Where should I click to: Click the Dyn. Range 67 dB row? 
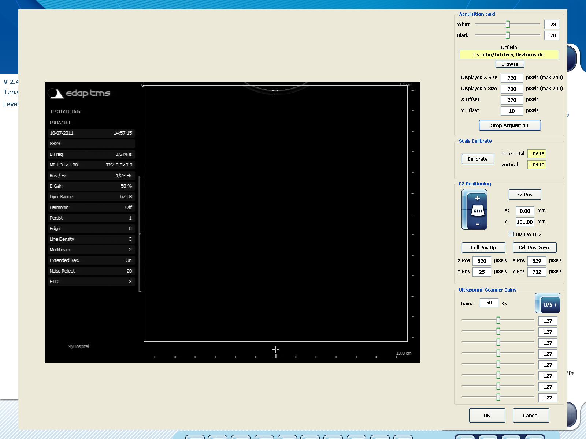point(91,196)
